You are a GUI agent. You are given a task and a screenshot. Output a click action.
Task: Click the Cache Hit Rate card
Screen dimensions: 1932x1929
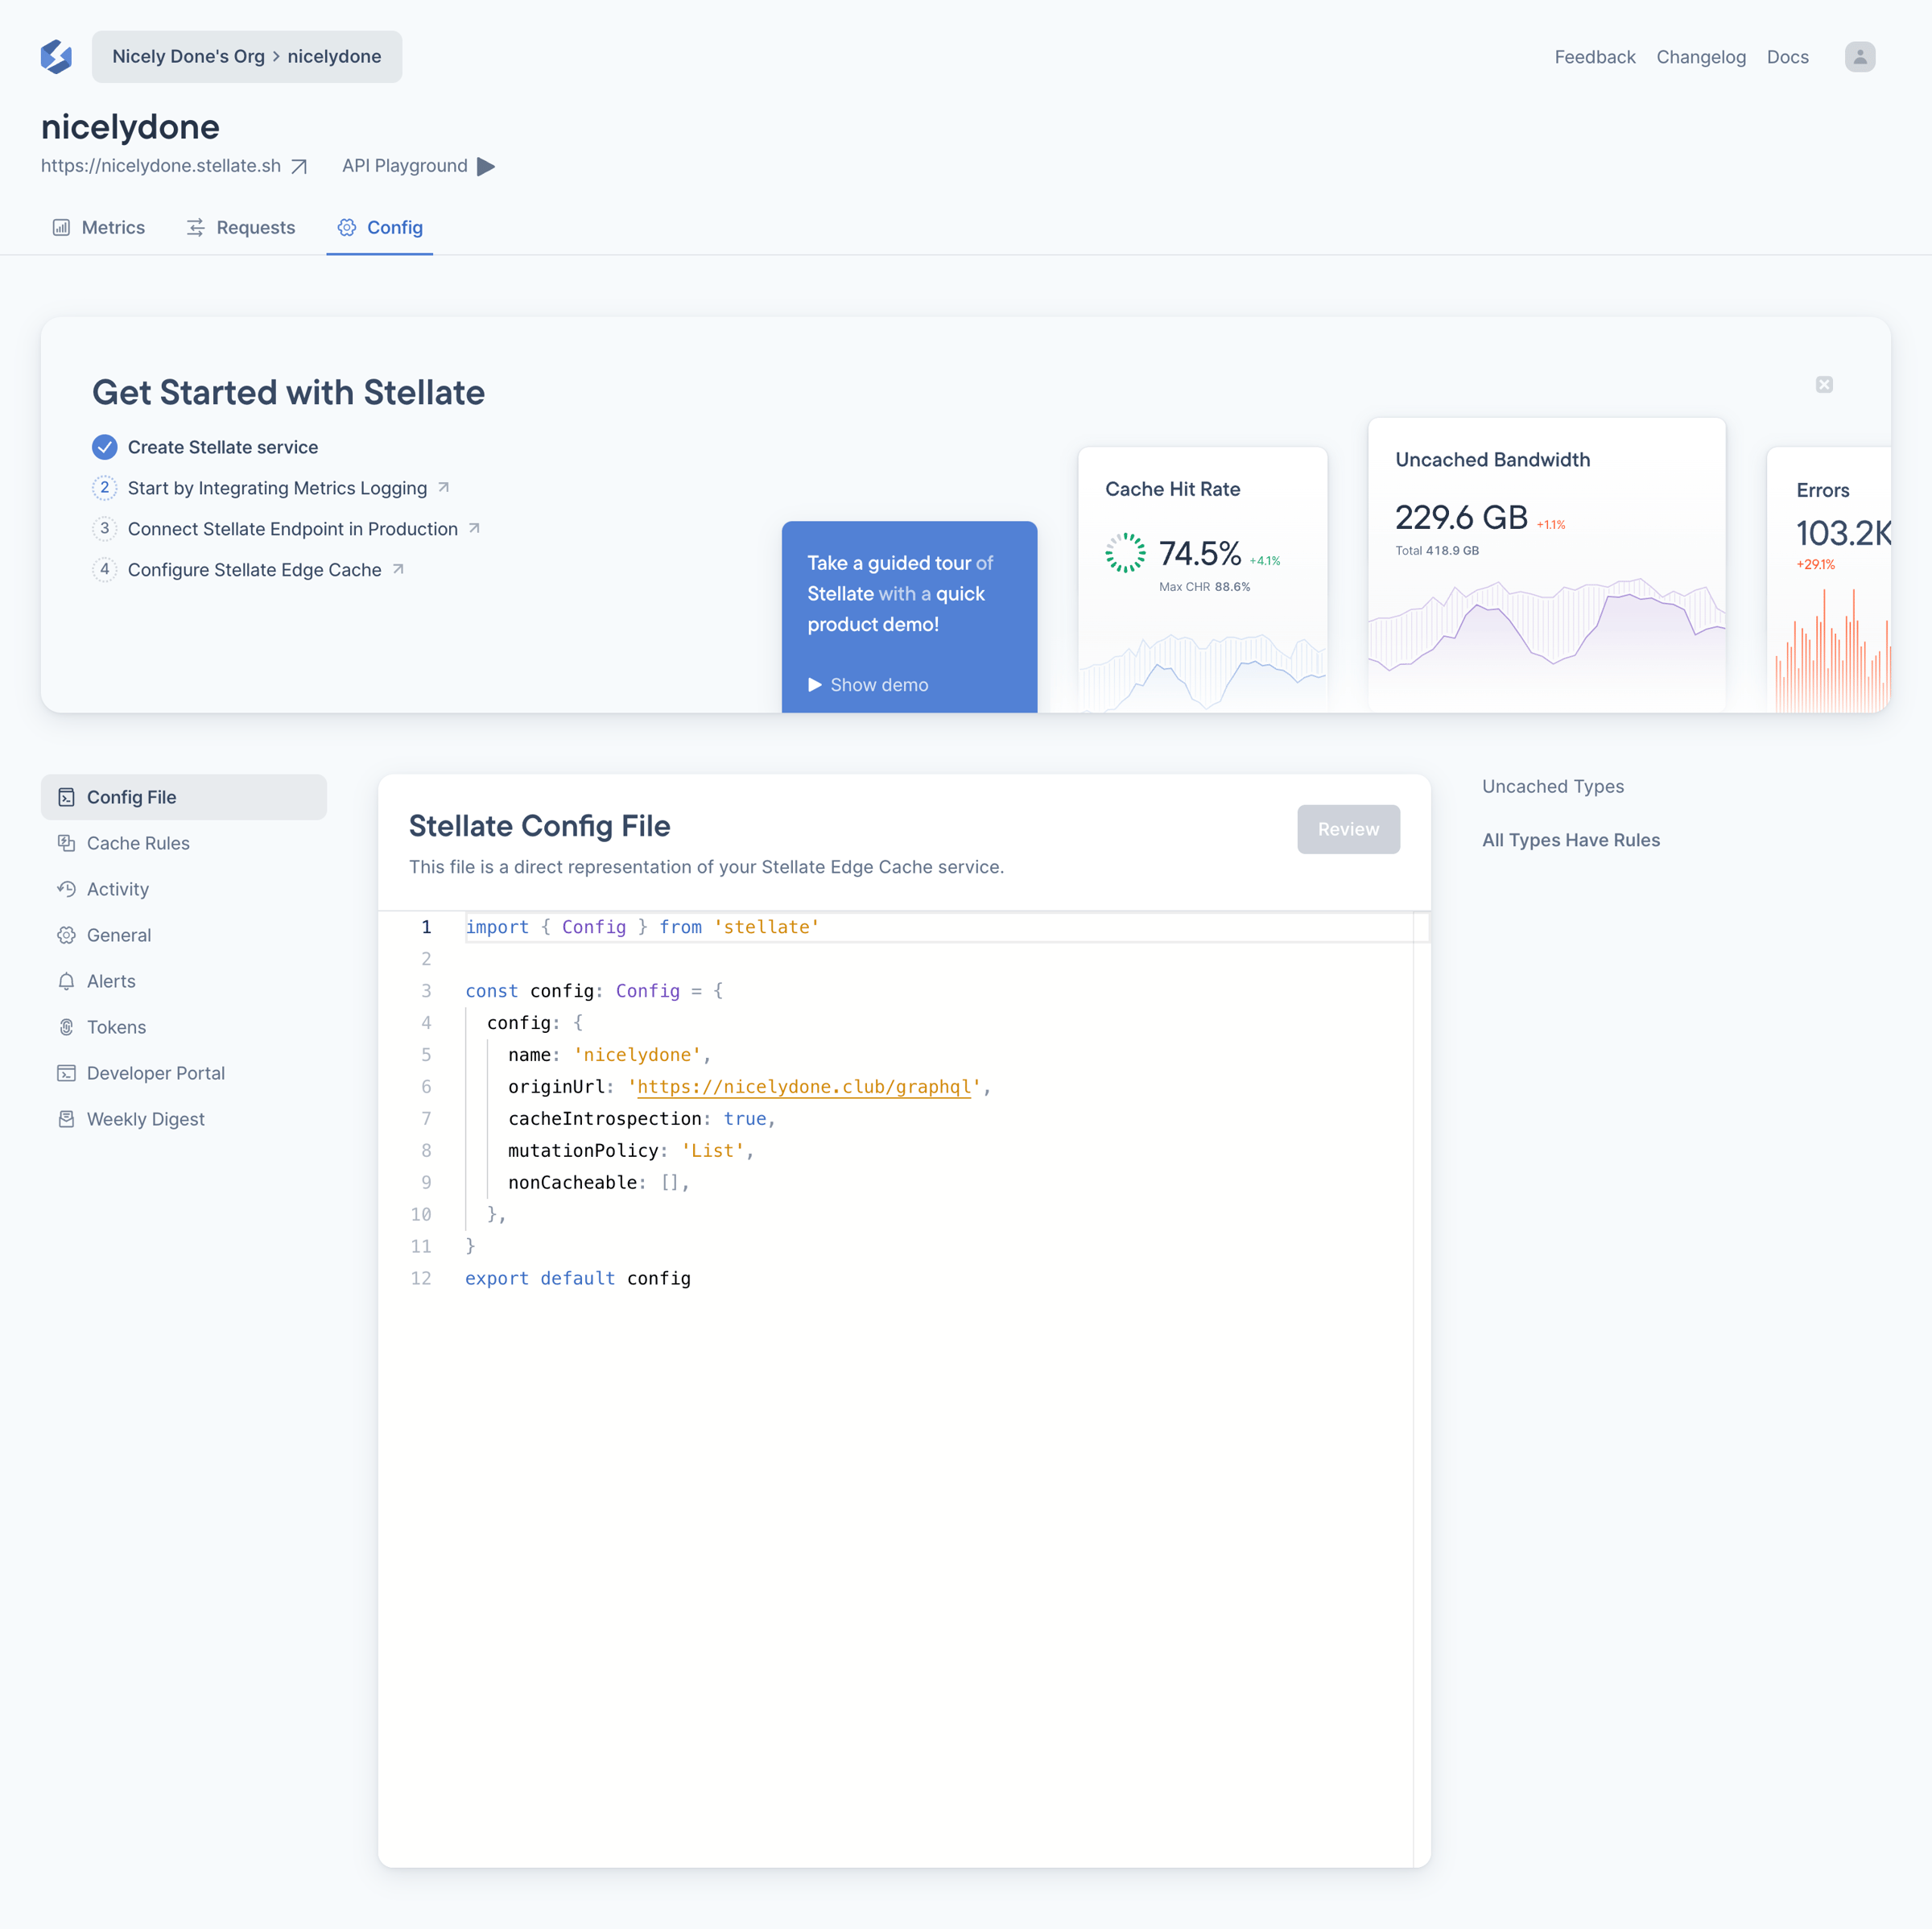1203,580
